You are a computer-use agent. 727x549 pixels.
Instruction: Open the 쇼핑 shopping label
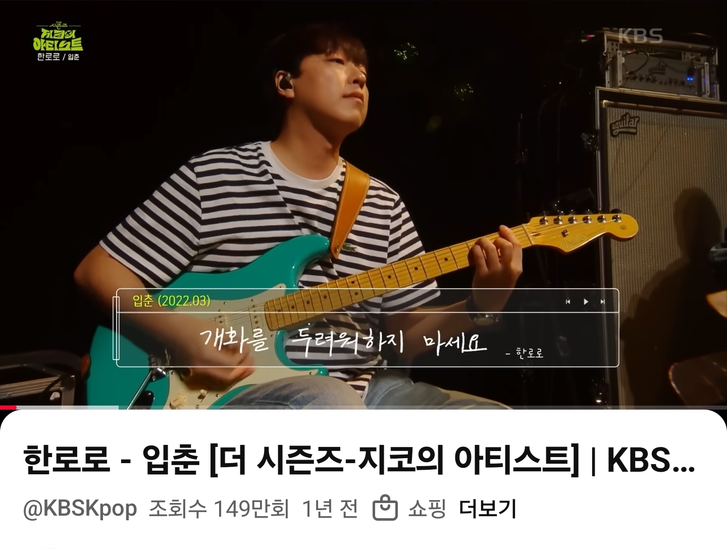pyautogui.click(x=427, y=508)
